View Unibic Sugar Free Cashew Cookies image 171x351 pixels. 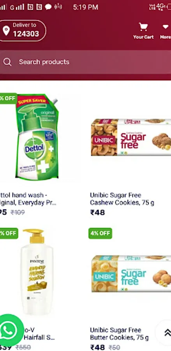point(131,137)
